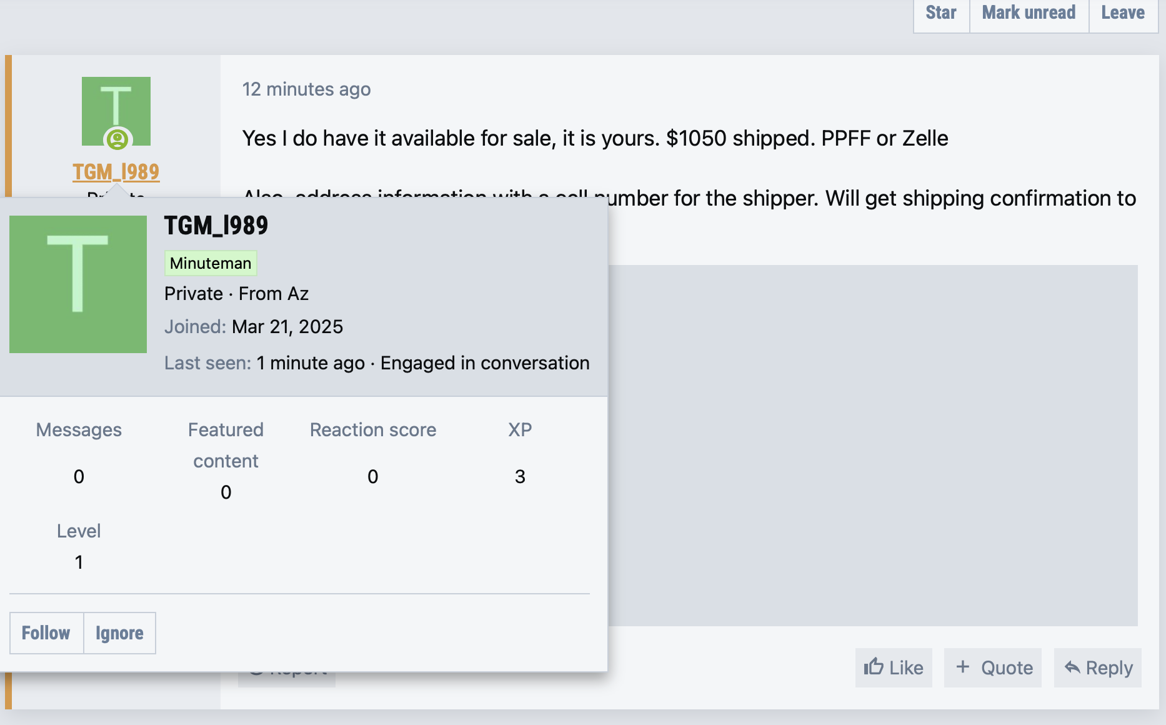
Task: Open the 12 minutes ago timestamp link
Action: click(x=306, y=89)
